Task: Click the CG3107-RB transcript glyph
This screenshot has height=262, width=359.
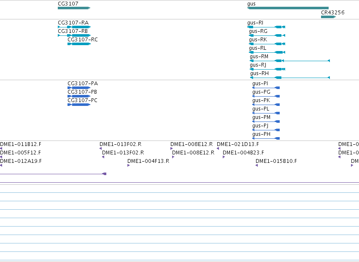Action: 74,35
